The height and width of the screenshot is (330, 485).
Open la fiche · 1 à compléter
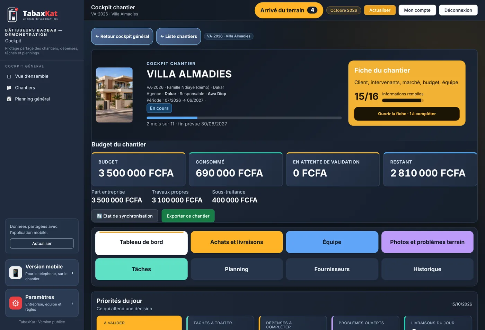[407, 114]
